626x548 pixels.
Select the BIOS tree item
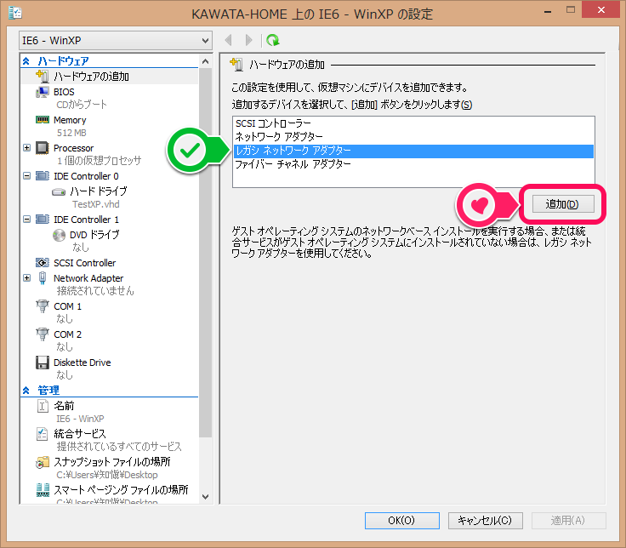tap(64, 92)
